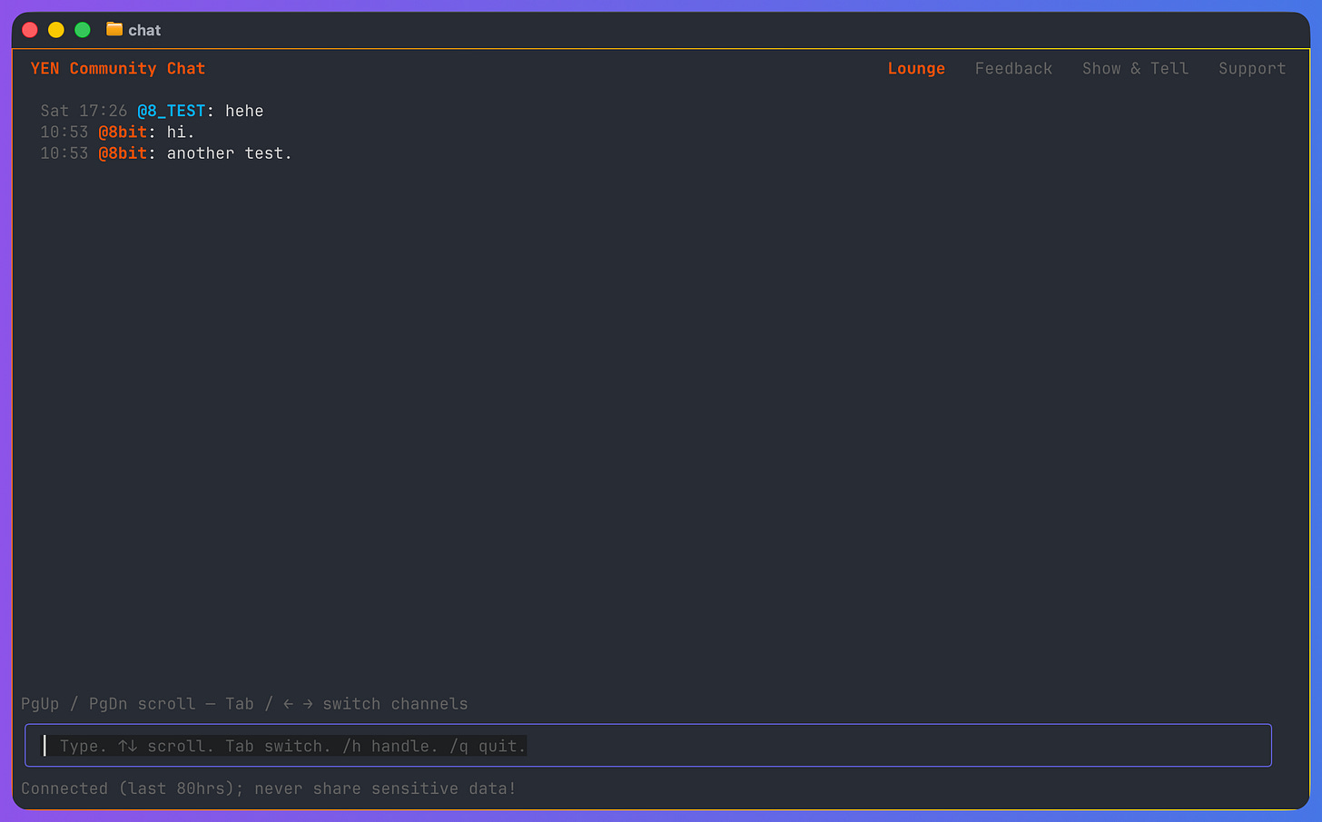The height and width of the screenshot is (822, 1322).
Task: Click the YEN Community Chat heading
Action: [118, 69]
